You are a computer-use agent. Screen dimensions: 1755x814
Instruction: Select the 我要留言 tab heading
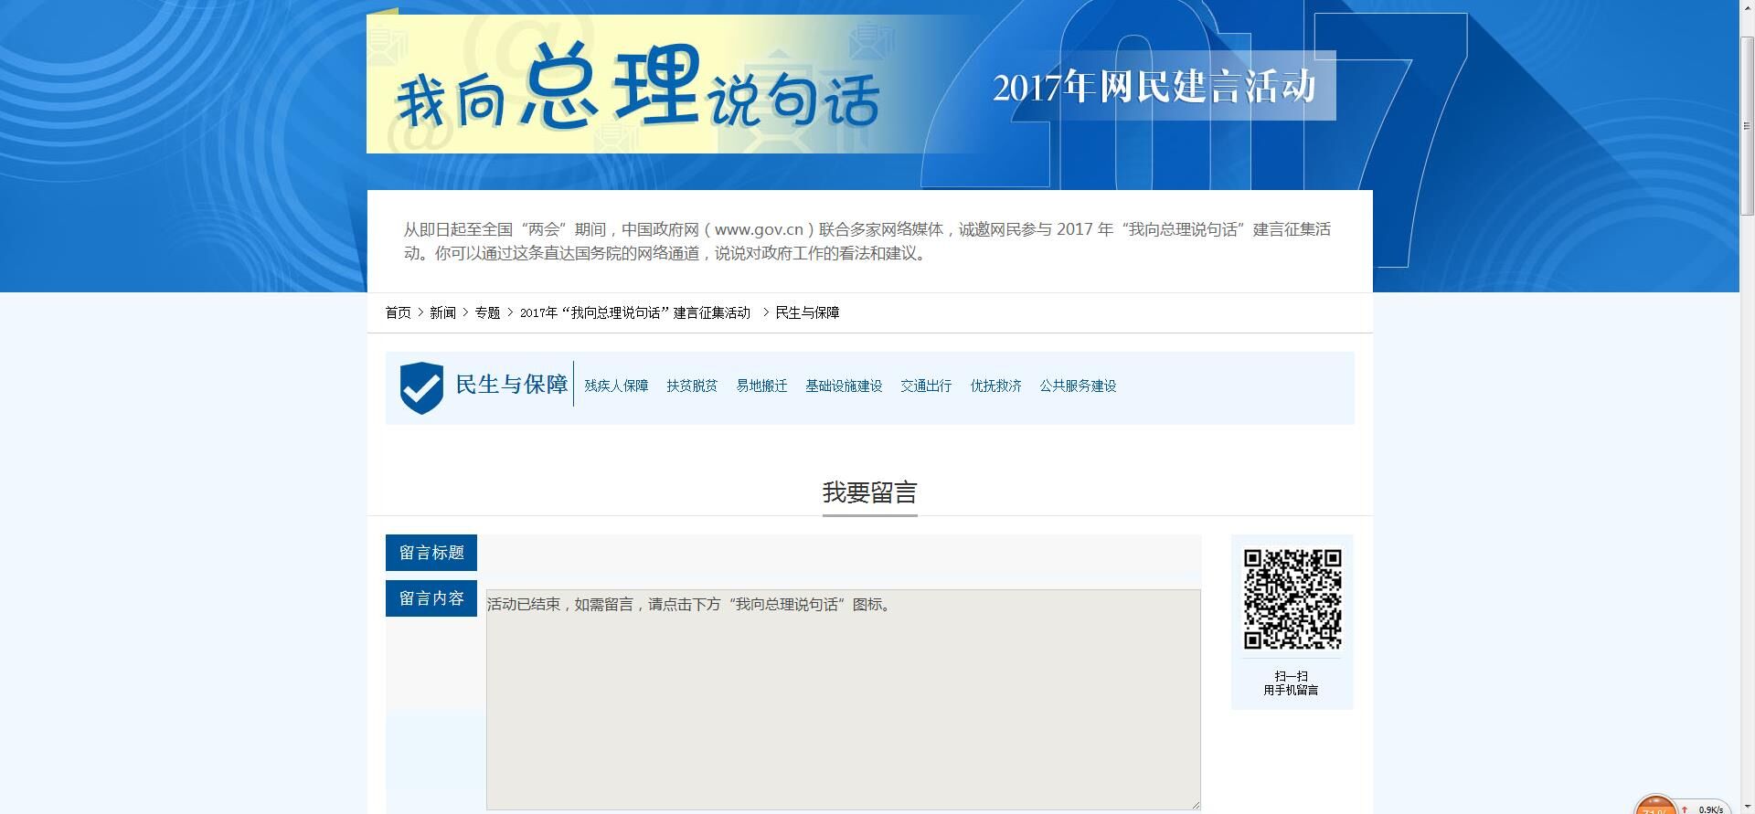pos(869,493)
